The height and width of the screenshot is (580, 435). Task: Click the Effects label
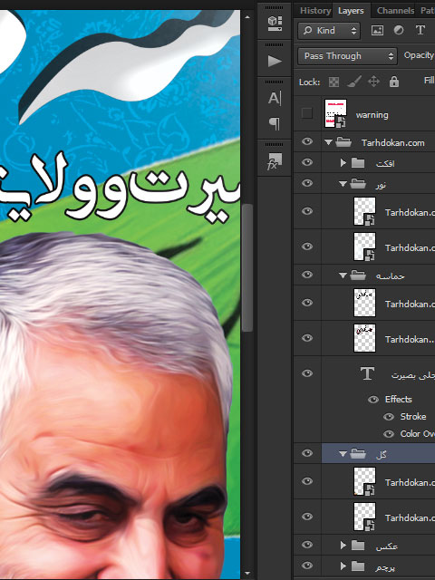point(399,399)
